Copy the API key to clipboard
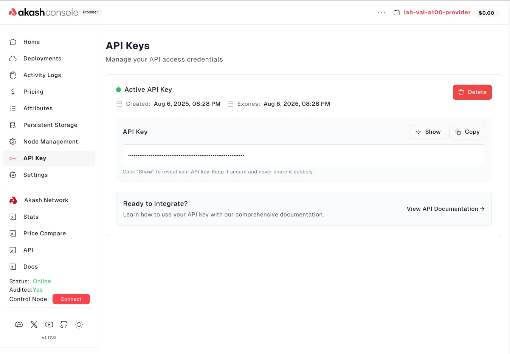The width and height of the screenshot is (510, 354). [467, 132]
